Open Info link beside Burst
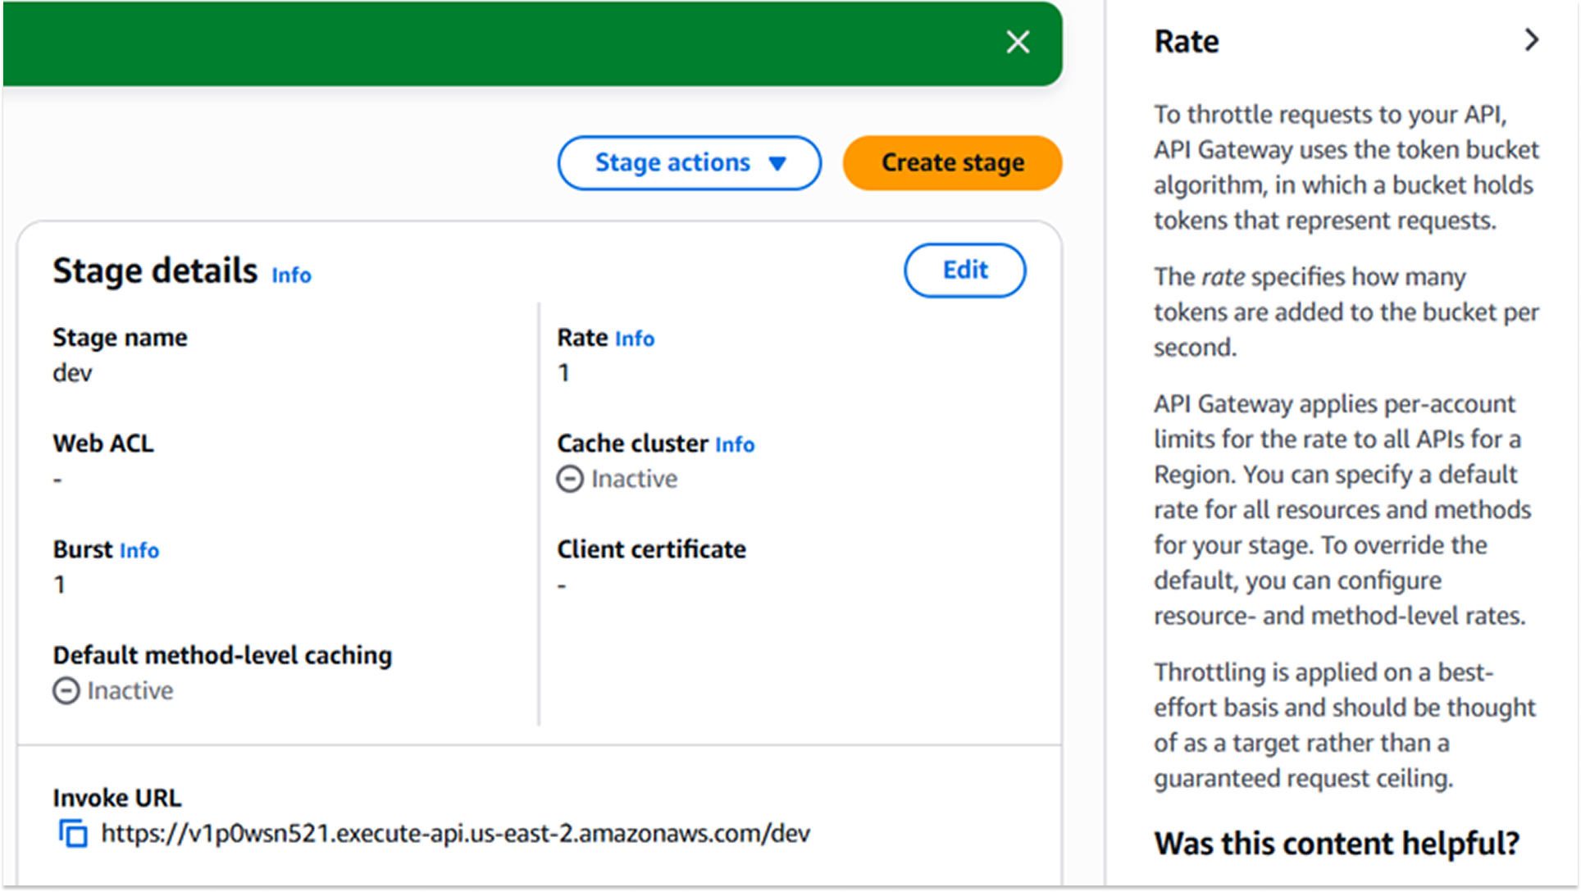This screenshot has width=1581, height=892. pos(139,550)
